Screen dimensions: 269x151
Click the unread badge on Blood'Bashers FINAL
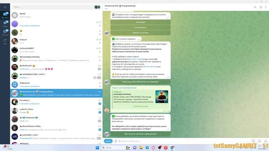[100, 130]
